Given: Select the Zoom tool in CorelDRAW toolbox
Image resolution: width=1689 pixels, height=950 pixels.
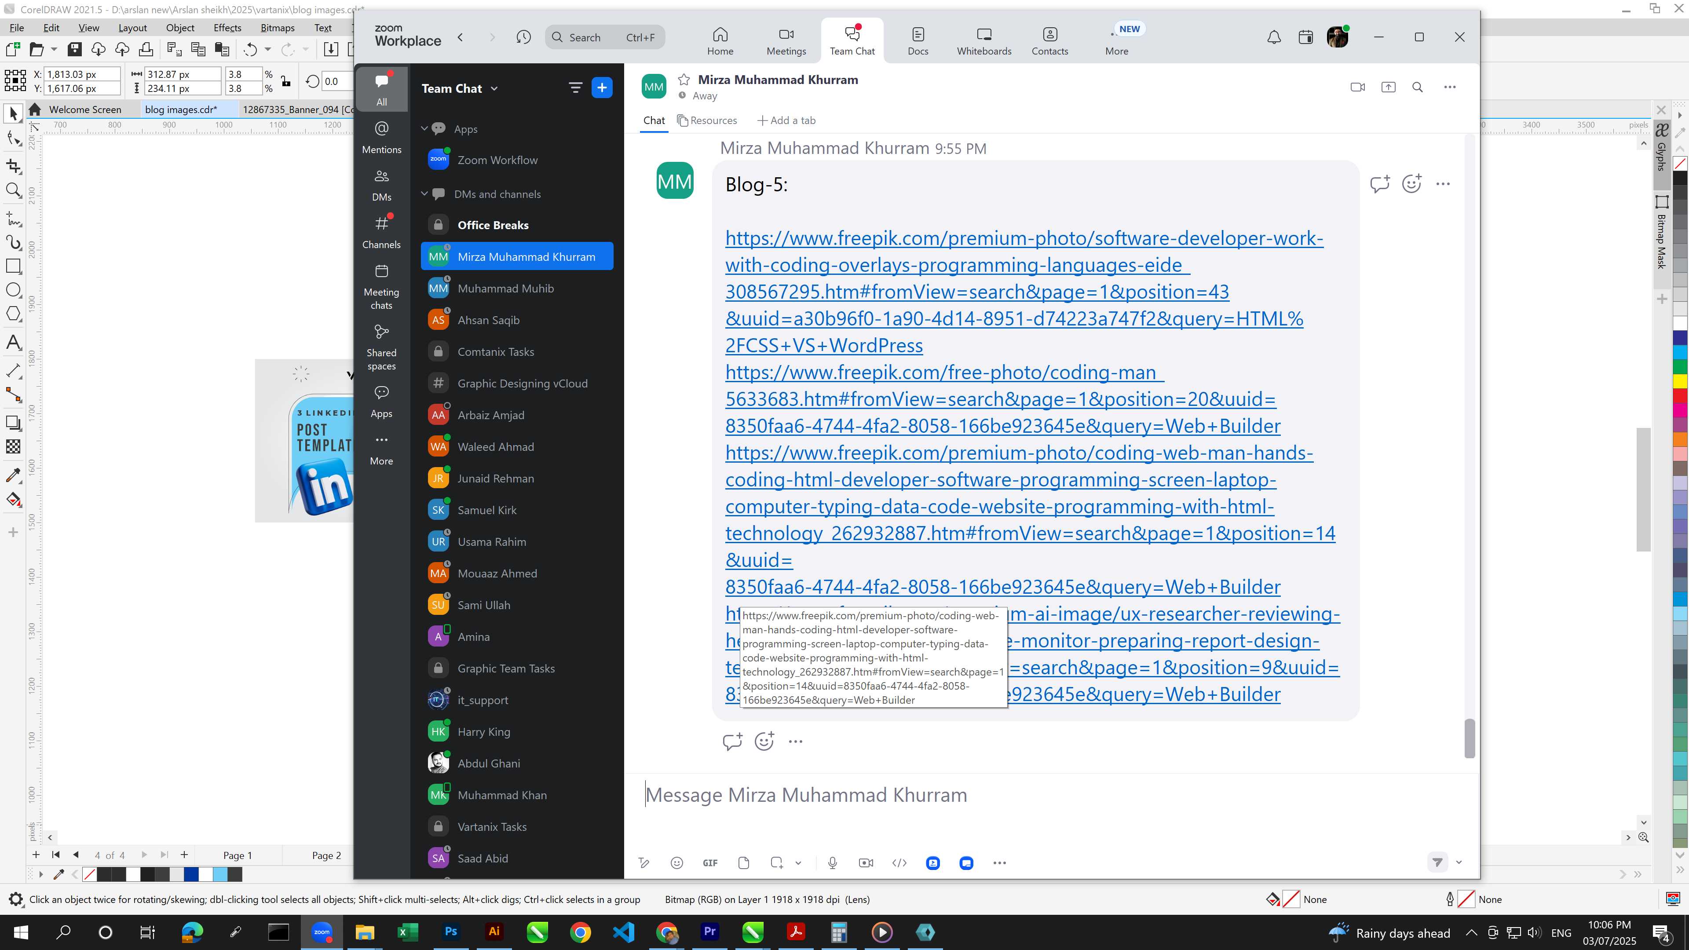Looking at the screenshot, I should coord(13,191).
